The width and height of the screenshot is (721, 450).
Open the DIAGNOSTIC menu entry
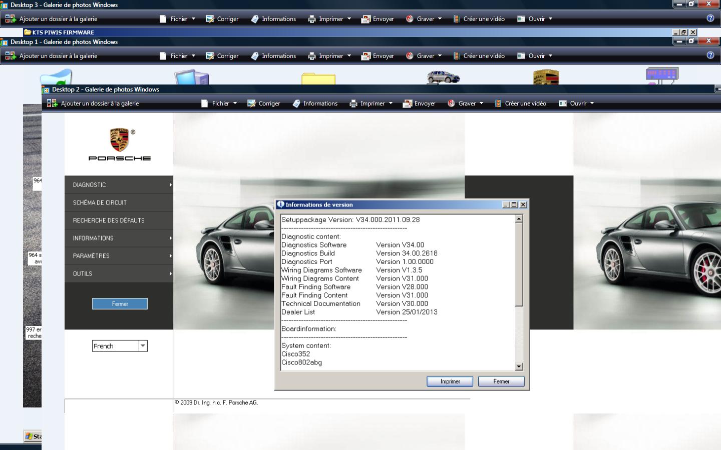pos(119,184)
